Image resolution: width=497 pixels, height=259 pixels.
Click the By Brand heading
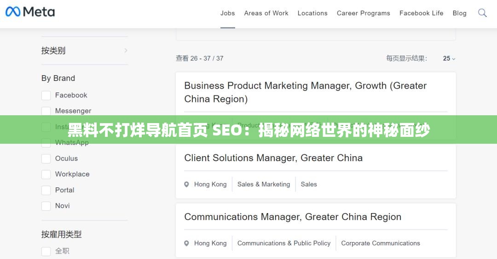coord(58,78)
